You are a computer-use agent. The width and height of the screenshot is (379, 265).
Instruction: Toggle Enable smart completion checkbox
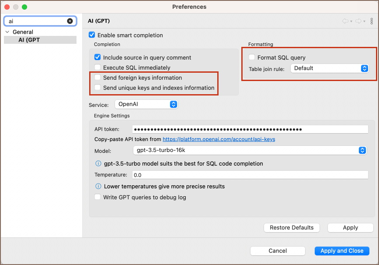coord(92,35)
